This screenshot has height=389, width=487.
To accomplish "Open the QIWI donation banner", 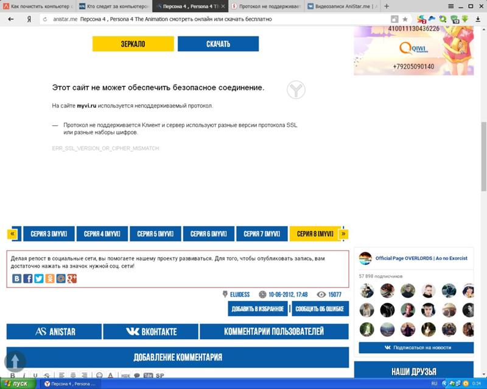I will [x=414, y=50].
